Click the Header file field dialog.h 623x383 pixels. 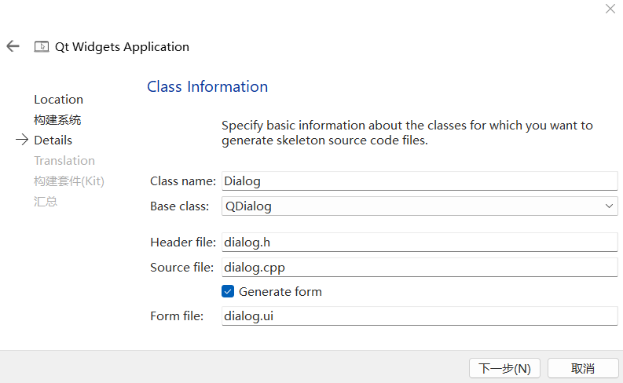pyautogui.click(x=420, y=242)
